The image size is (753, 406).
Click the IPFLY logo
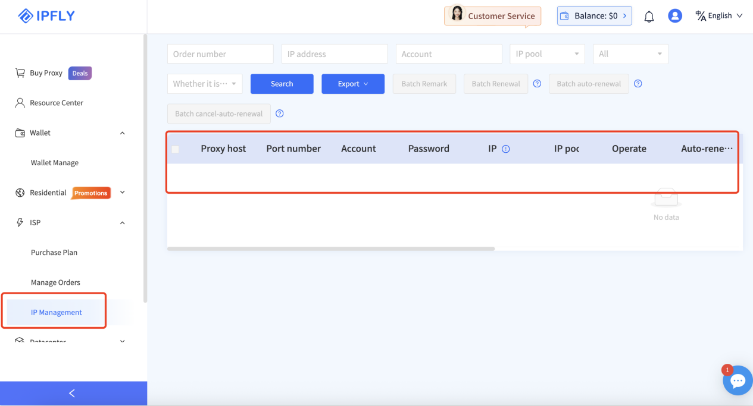tap(46, 16)
